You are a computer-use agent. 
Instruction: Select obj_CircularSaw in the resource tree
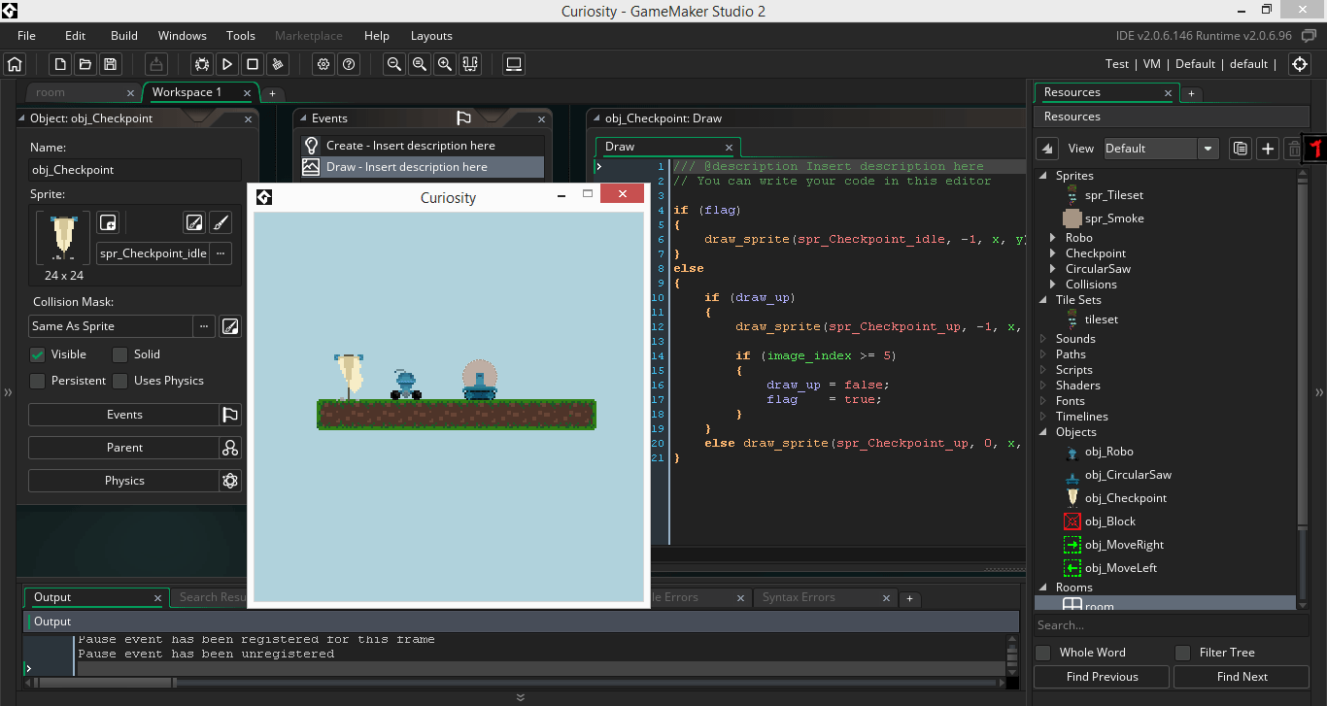point(1128,475)
